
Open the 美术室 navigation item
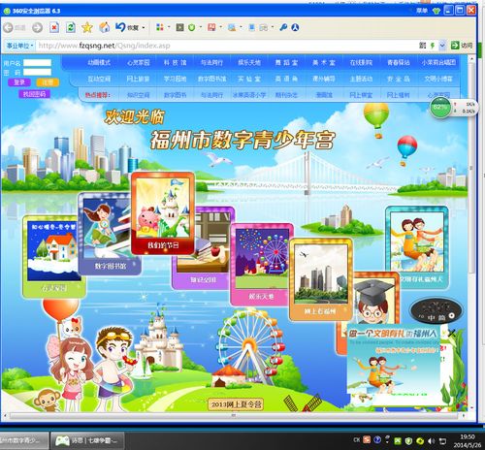point(324,62)
